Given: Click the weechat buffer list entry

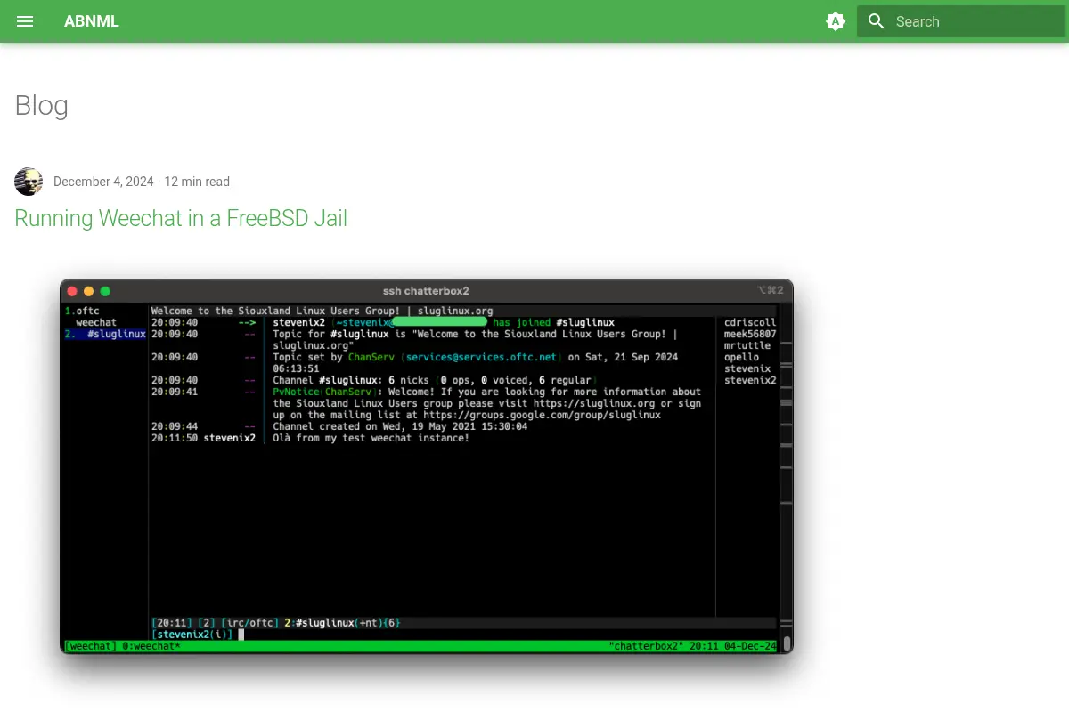Looking at the screenshot, I should point(96,322).
